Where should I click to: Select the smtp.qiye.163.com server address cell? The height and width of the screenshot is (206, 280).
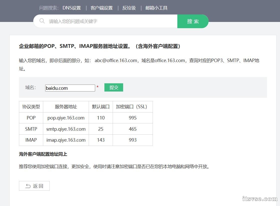66,129
